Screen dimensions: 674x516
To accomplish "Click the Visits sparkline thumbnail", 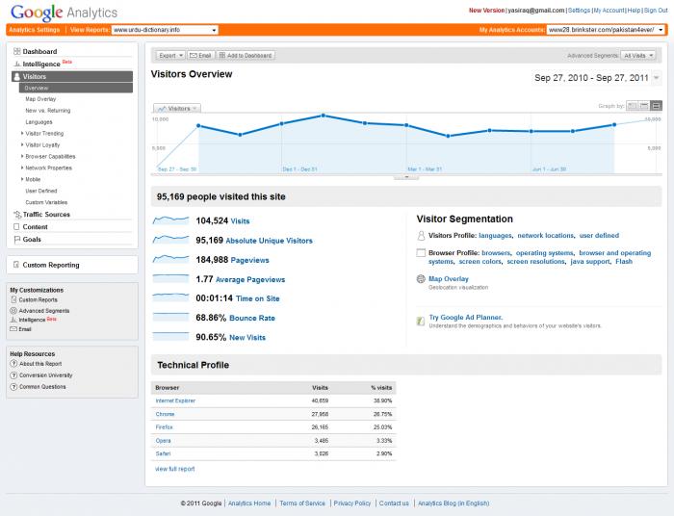I will click(x=170, y=221).
